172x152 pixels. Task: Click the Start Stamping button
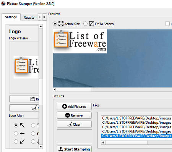[x=74, y=149]
